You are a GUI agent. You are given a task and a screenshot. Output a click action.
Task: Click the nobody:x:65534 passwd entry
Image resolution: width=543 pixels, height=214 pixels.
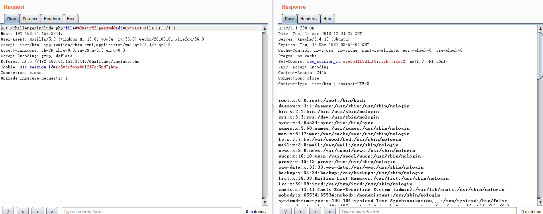tap(359, 195)
